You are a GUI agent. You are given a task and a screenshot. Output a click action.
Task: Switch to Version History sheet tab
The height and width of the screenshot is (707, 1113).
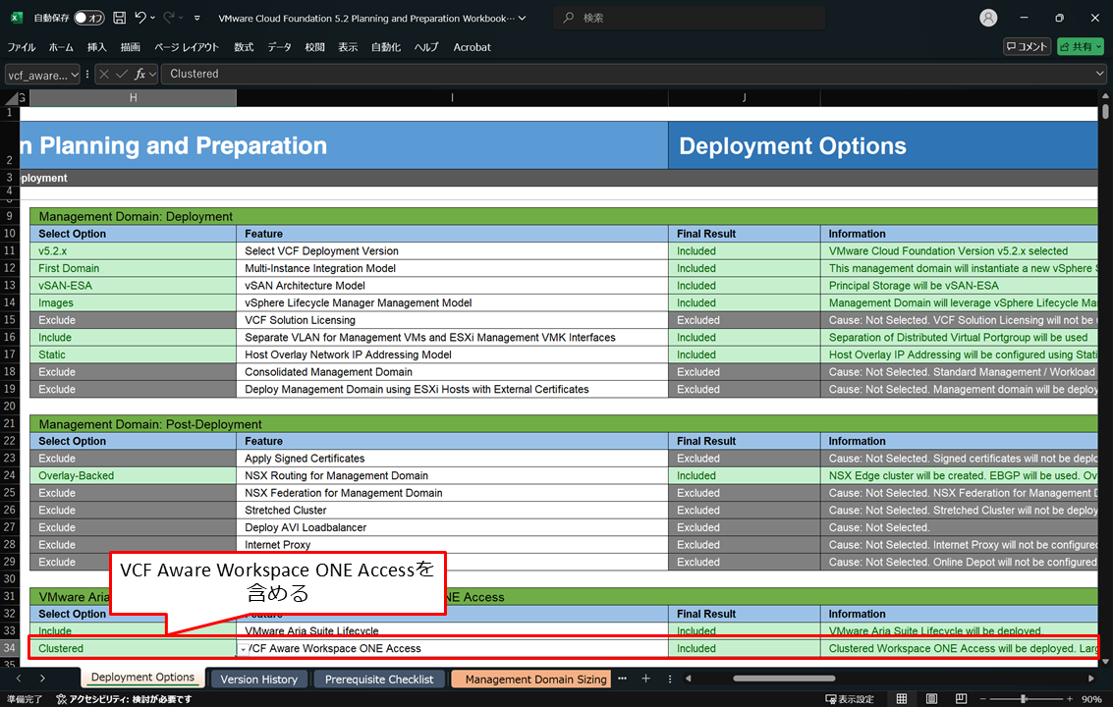point(259,680)
